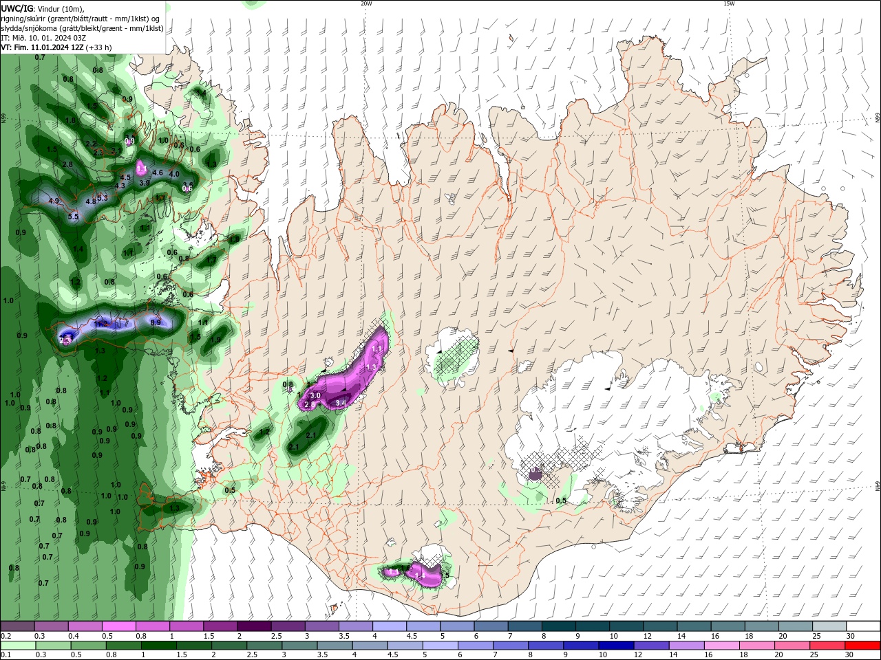Click the rain legend swatch between 2.5 and 3
Viewport: 881px width, 660px height.
(x=264, y=646)
